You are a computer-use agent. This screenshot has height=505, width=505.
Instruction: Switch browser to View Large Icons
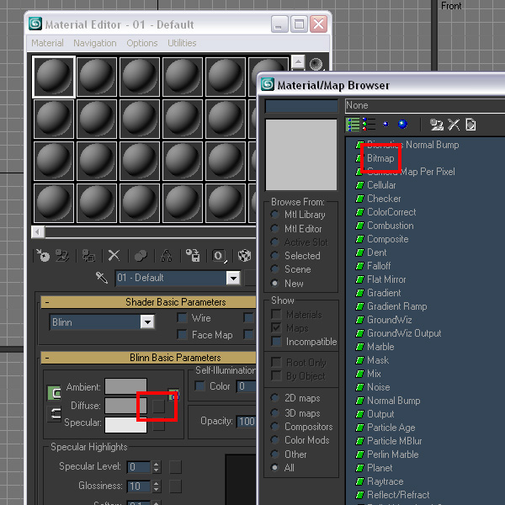click(402, 125)
